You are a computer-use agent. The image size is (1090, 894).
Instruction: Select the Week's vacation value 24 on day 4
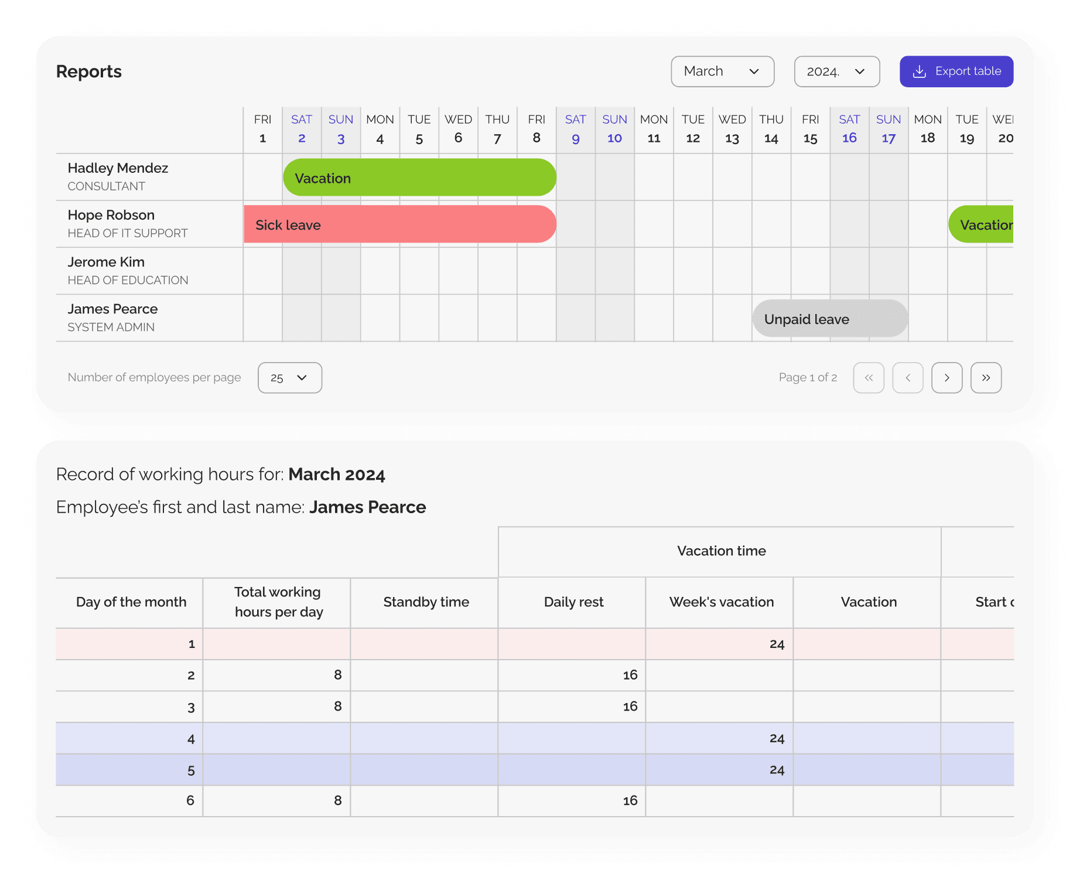(x=777, y=738)
